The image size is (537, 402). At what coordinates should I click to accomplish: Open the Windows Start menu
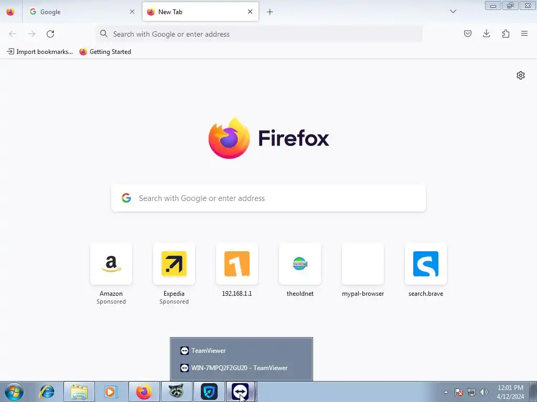pyautogui.click(x=14, y=392)
